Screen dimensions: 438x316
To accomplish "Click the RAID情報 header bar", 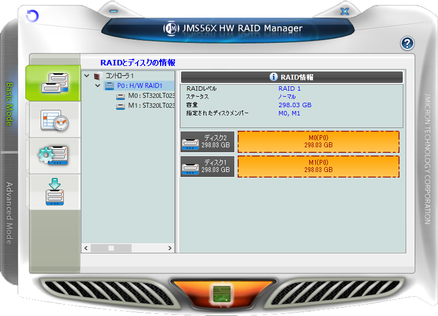I will pyautogui.click(x=292, y=77).
